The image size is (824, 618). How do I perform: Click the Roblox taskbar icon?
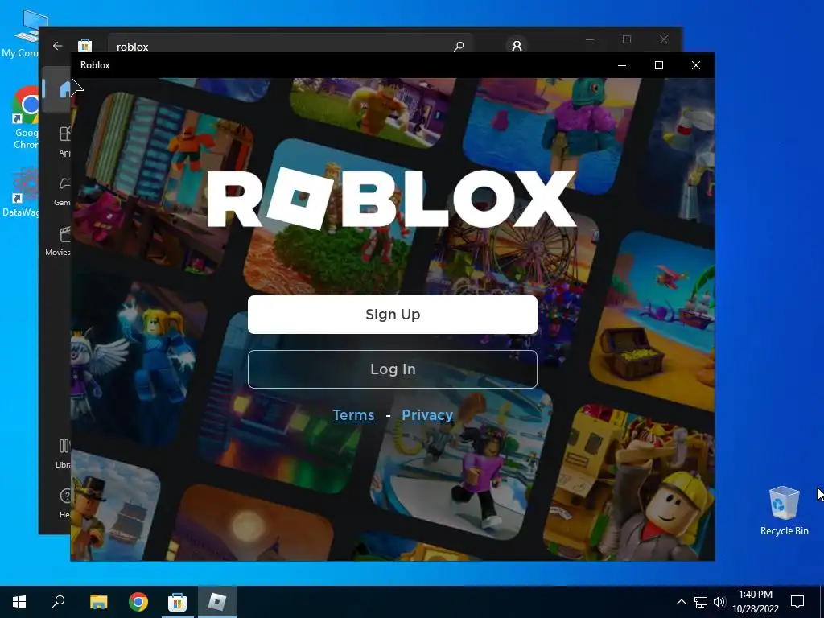[217, 602]
